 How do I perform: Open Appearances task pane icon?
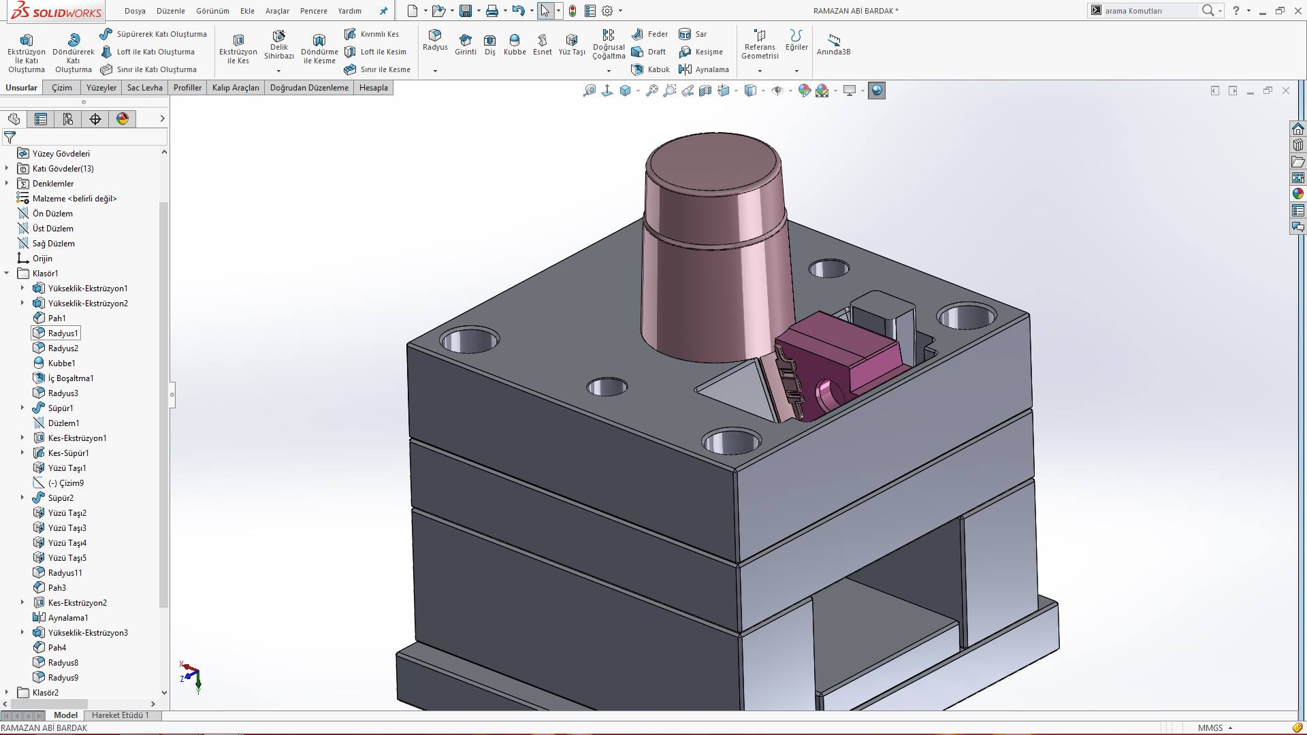1297,194
